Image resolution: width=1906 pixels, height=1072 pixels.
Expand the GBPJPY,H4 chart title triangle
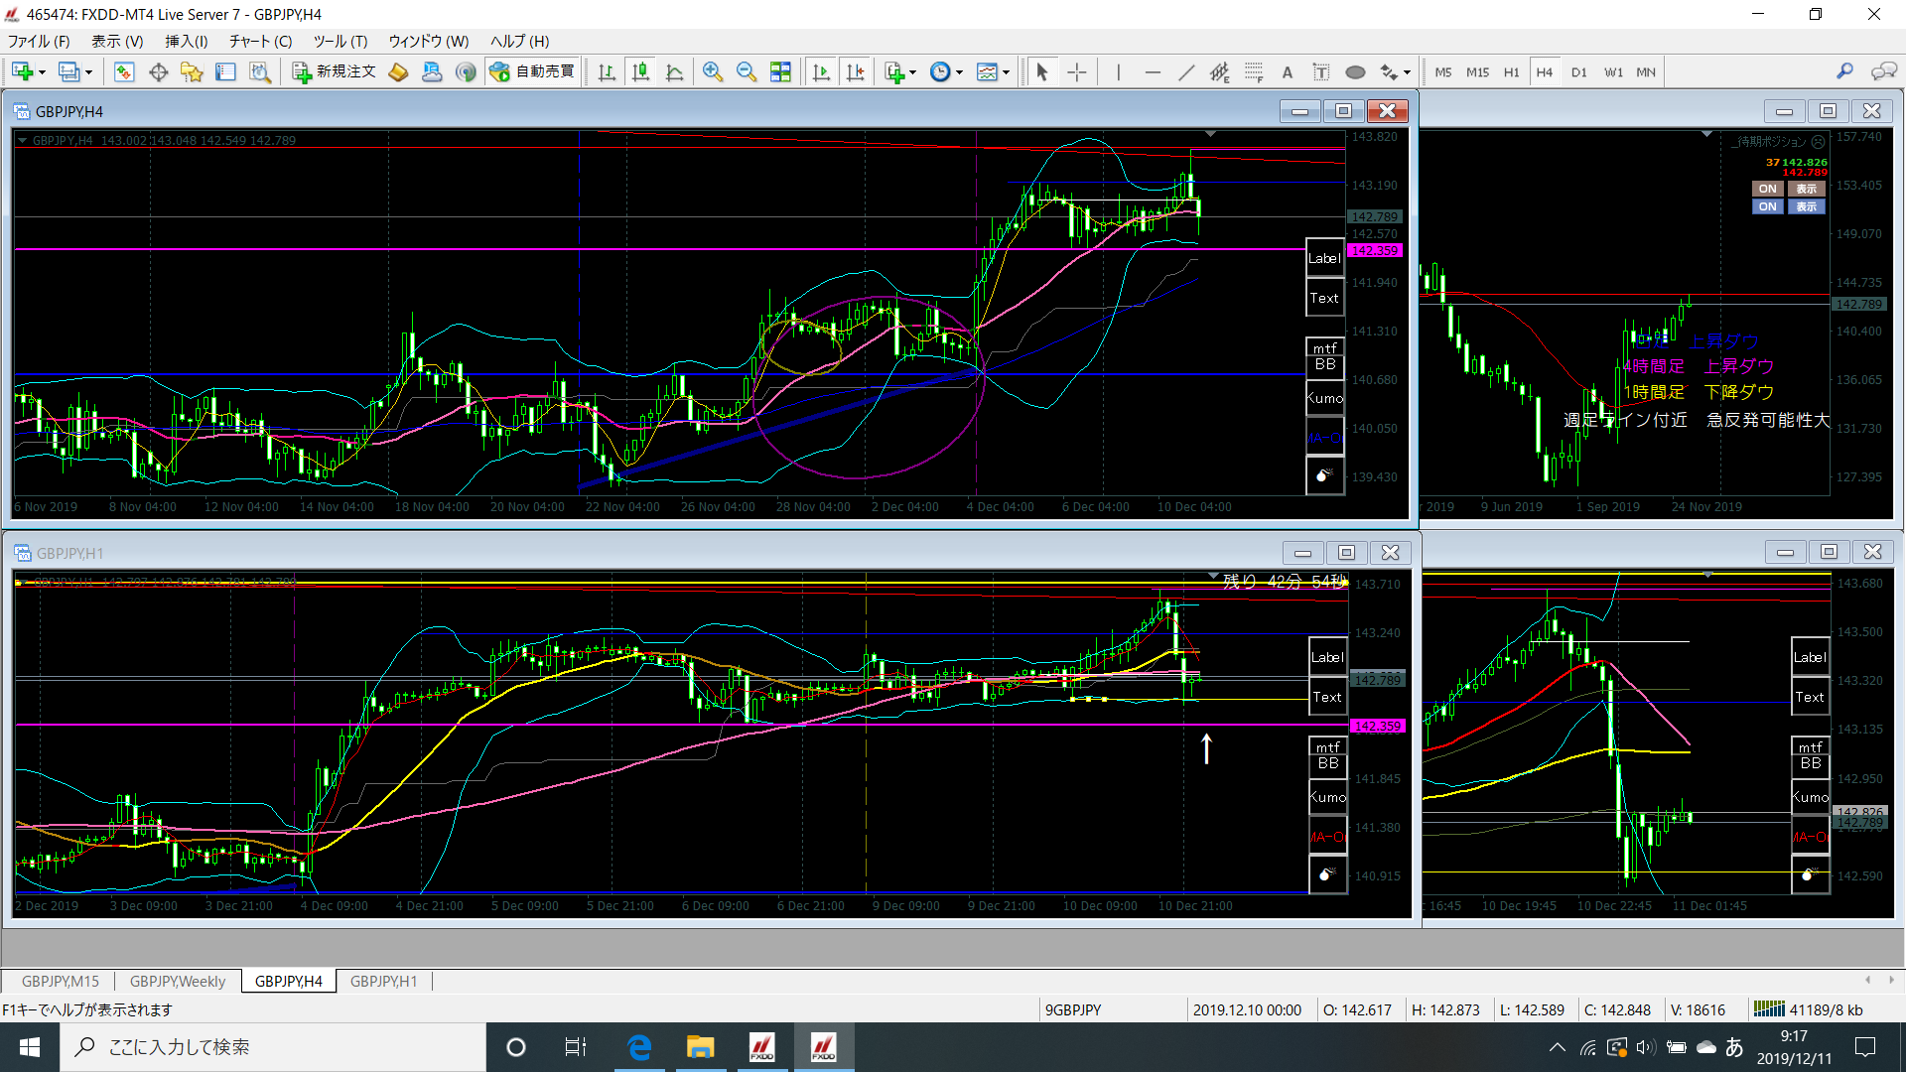tap(22, 140)
